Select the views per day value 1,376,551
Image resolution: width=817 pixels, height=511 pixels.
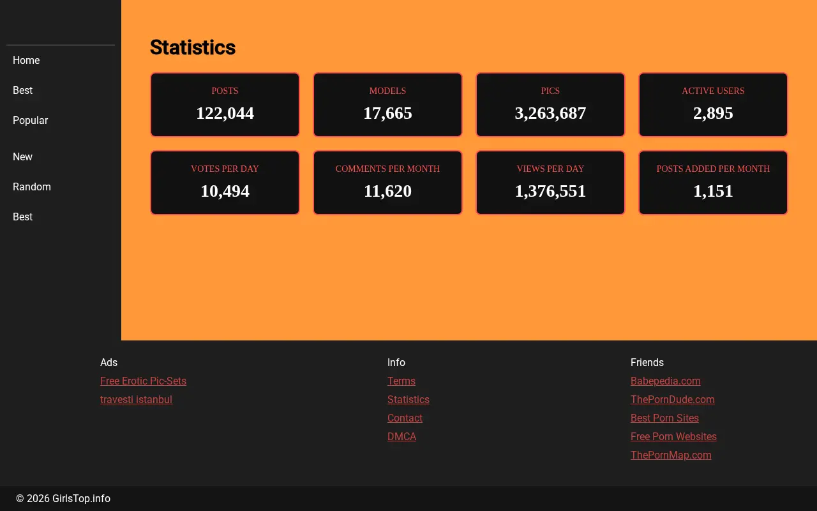tap(550, 191)
